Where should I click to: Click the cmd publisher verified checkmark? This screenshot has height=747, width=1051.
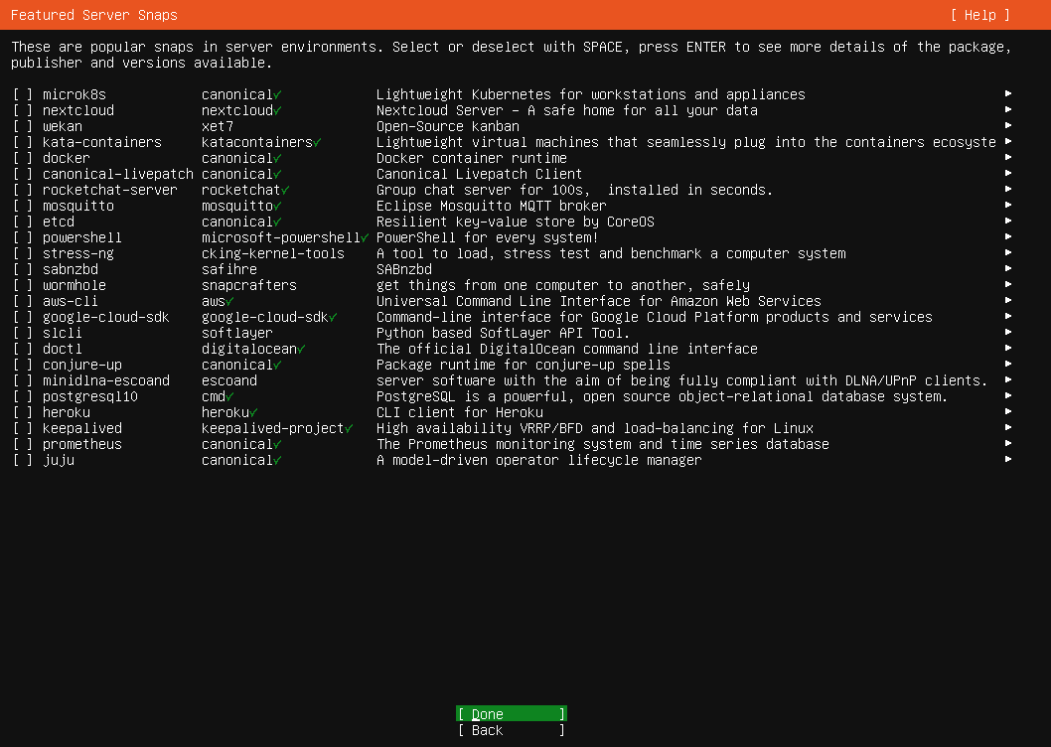click(229, 397)
